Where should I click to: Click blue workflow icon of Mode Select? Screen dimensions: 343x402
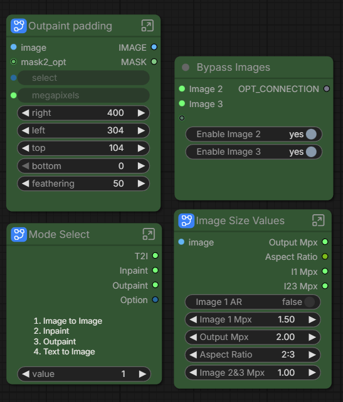coord(19,234)
